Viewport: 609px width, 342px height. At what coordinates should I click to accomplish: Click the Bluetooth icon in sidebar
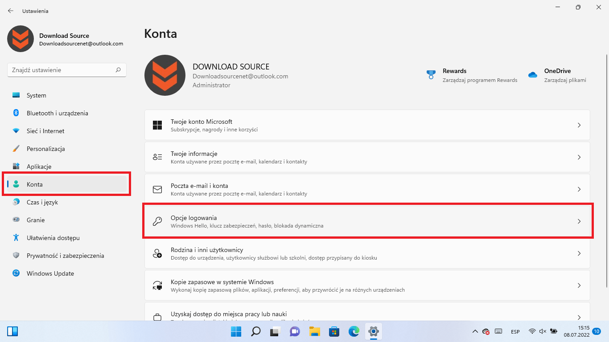point(16,113)
